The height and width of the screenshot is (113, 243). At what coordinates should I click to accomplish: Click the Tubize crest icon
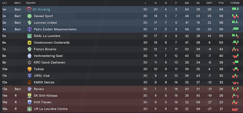pyautogui.click(x=29, y=69)
